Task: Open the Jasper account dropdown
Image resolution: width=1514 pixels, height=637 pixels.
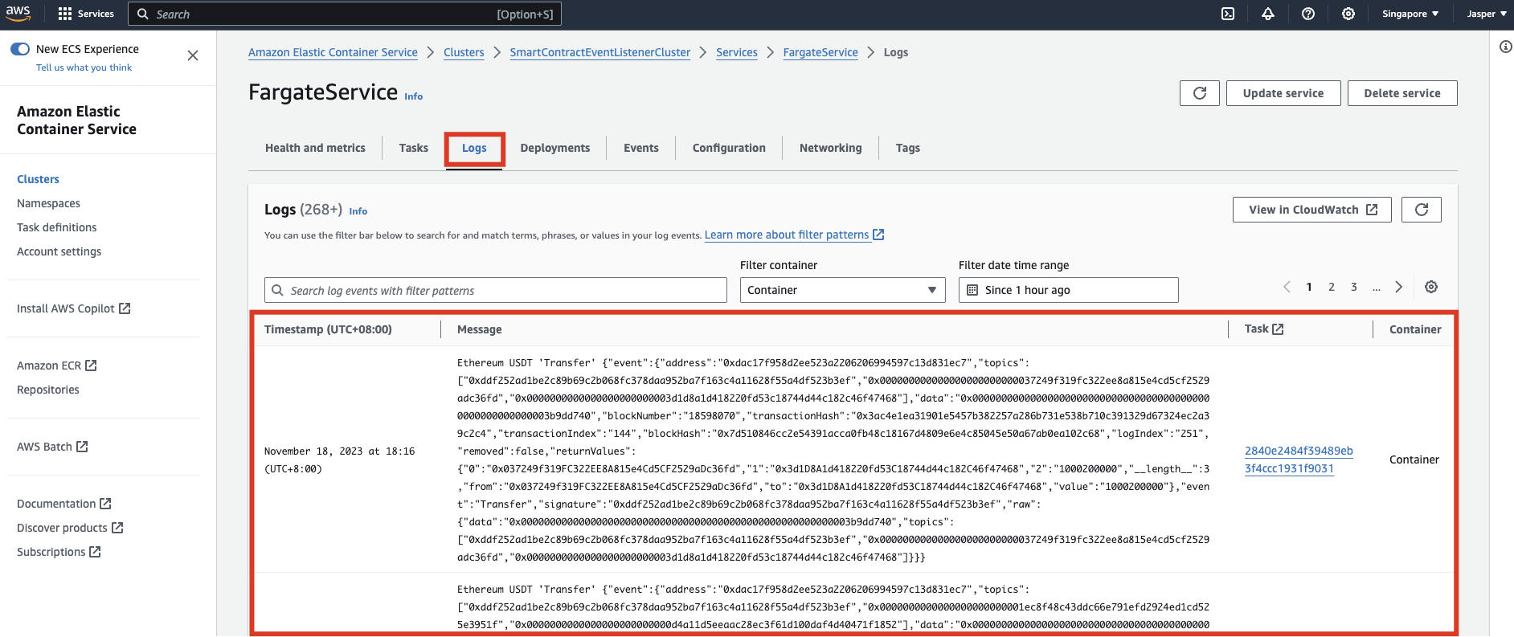Action: [1487, 14]
